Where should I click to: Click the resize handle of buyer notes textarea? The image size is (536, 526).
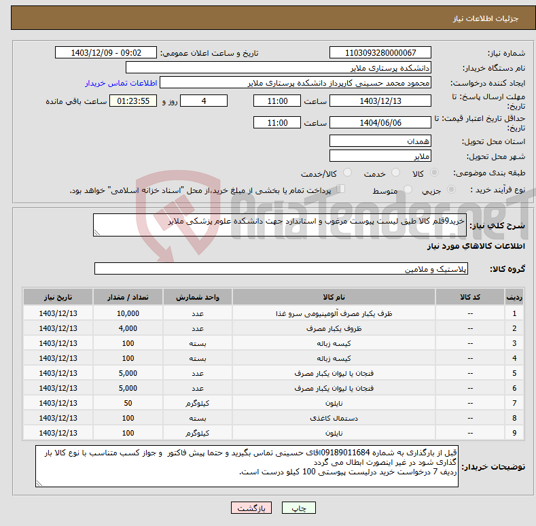(x=39, y=483)
